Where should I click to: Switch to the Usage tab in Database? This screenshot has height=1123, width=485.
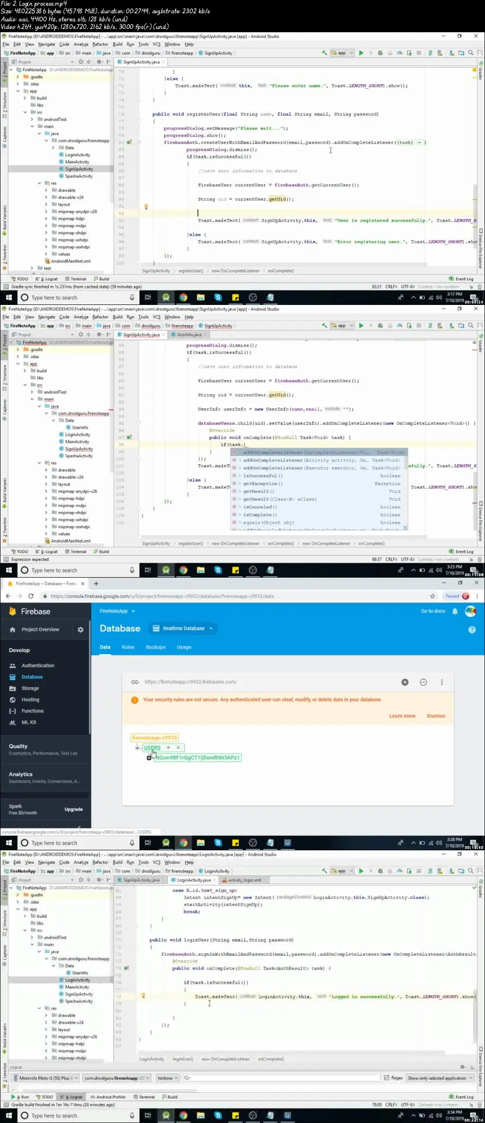184,647
